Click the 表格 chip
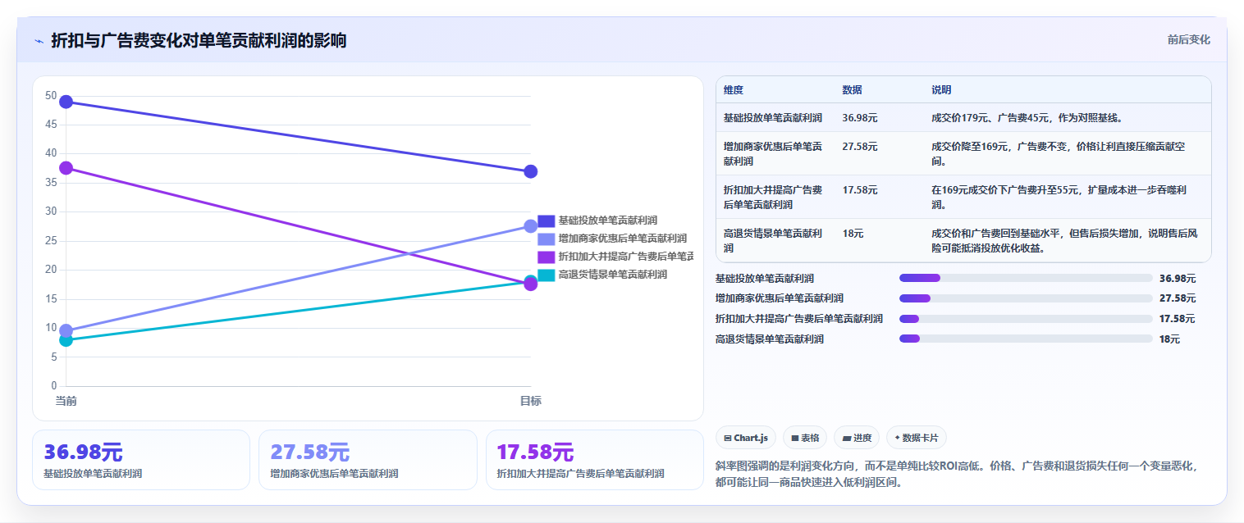Image resolution: width=1244 pixels, height=523 pixels. (805, 438)
